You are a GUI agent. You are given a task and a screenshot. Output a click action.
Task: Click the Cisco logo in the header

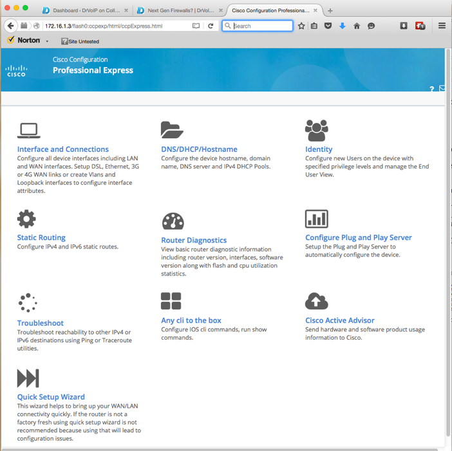pyautogui.click(x=17, y=71)
